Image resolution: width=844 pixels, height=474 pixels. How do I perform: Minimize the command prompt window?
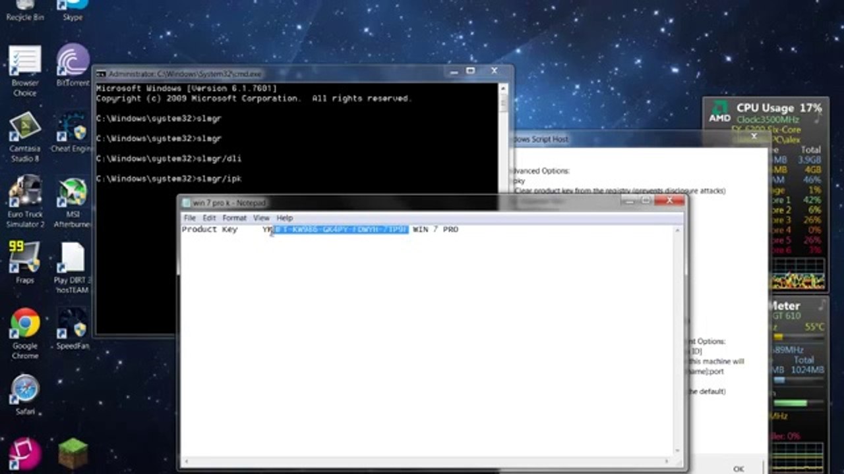(453, 71)
